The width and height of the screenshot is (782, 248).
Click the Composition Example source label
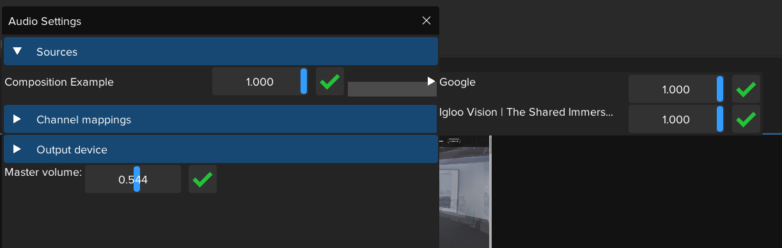click(x=59, y=82)
